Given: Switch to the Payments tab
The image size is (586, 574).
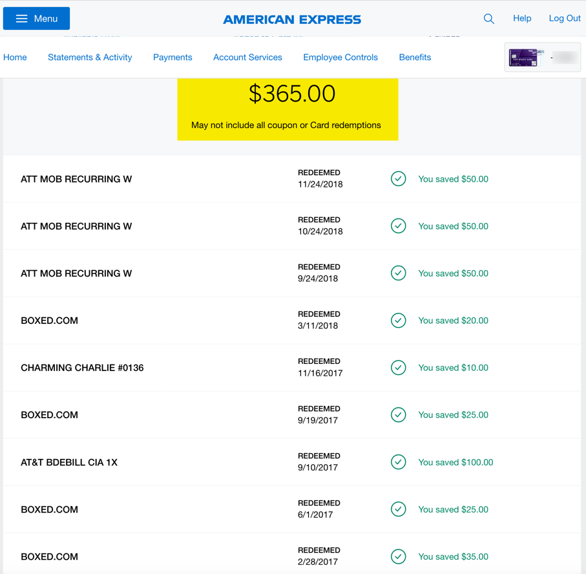Looking at the screenshot, I should (173, 58).
